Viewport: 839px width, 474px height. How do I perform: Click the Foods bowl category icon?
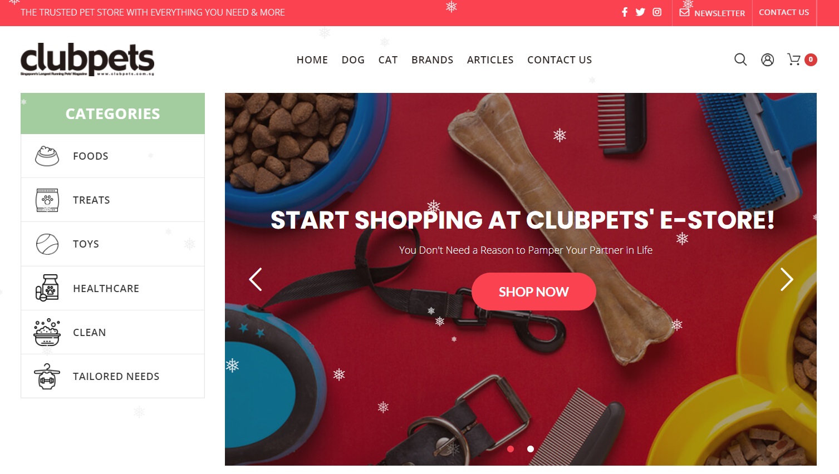(47, 156)
